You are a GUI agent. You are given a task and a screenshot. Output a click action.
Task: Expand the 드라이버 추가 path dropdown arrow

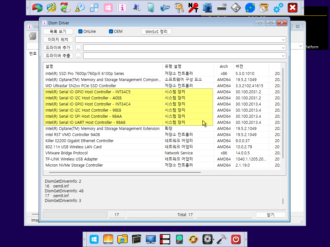(x=283, y=48)
